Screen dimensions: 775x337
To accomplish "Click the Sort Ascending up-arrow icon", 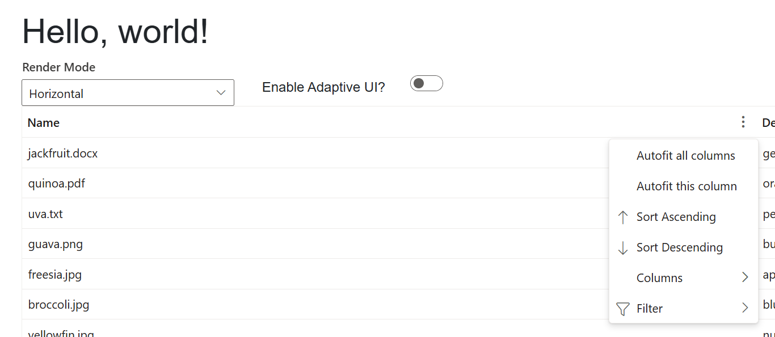I will (622, 217).
